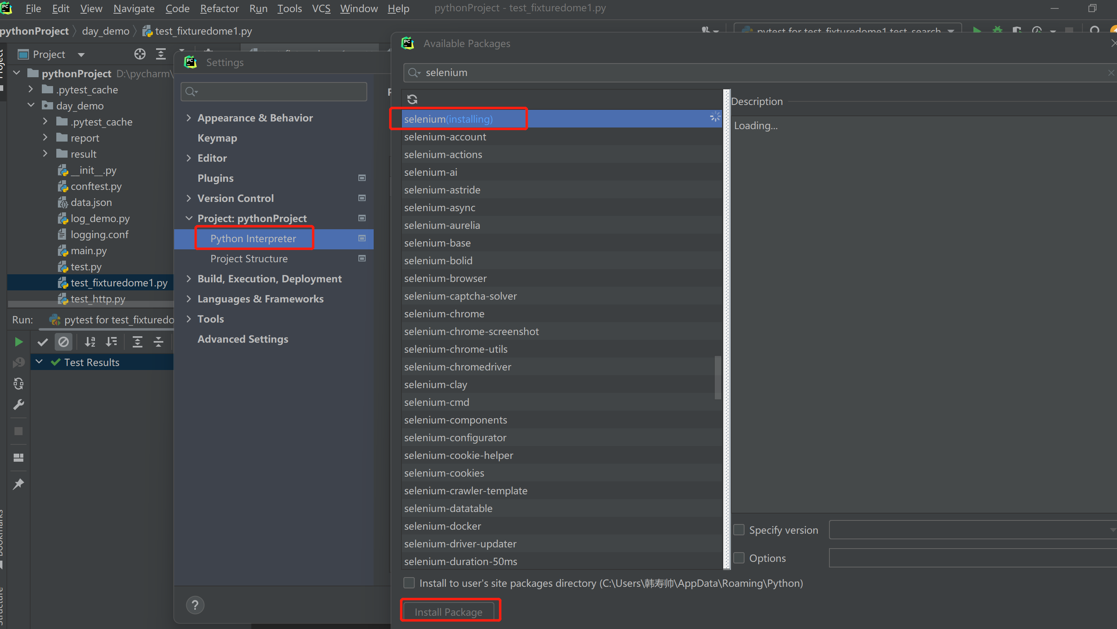1117x629 pixels.
Task: Open the Help menu
Action: point(398,9)
